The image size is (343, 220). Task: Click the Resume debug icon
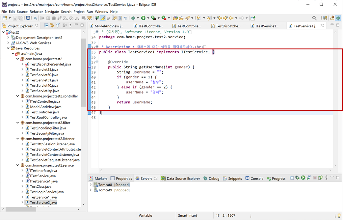click(42, 18)
